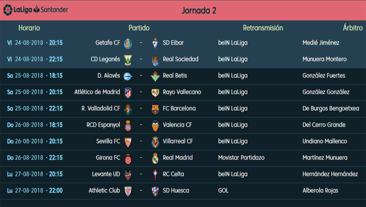
Task: Click the Getafe CF team crest
Action: coord(128,43)
